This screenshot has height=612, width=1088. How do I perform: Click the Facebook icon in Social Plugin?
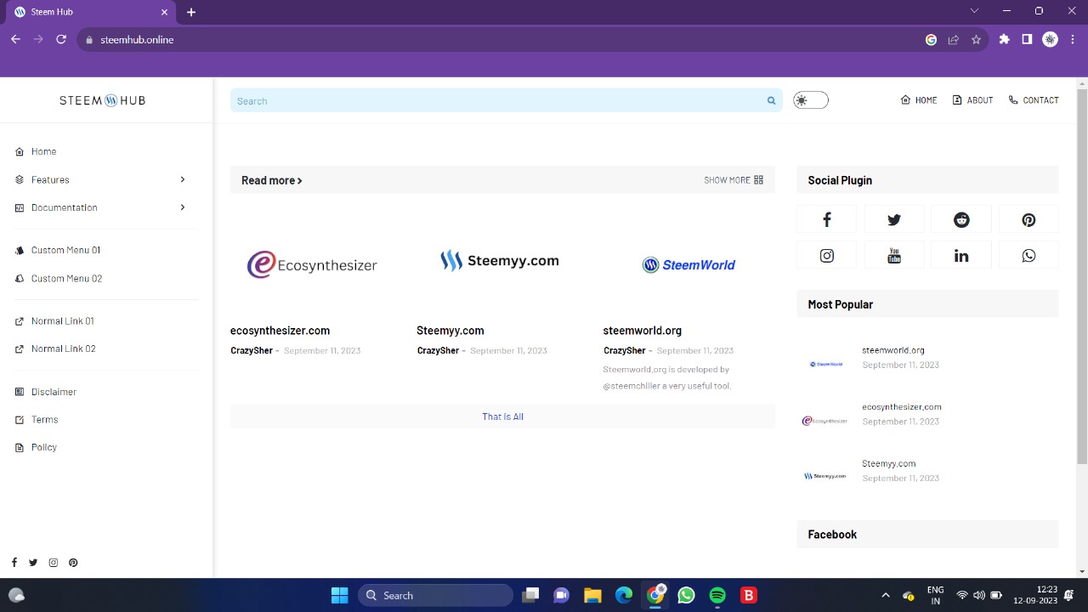tap(827, 219)
